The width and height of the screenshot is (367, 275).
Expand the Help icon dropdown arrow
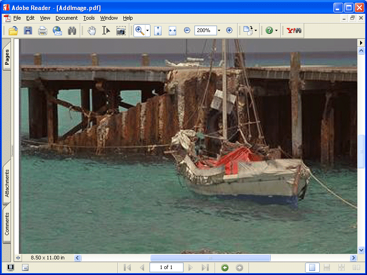pyautogui.click(x=276, y=31)
